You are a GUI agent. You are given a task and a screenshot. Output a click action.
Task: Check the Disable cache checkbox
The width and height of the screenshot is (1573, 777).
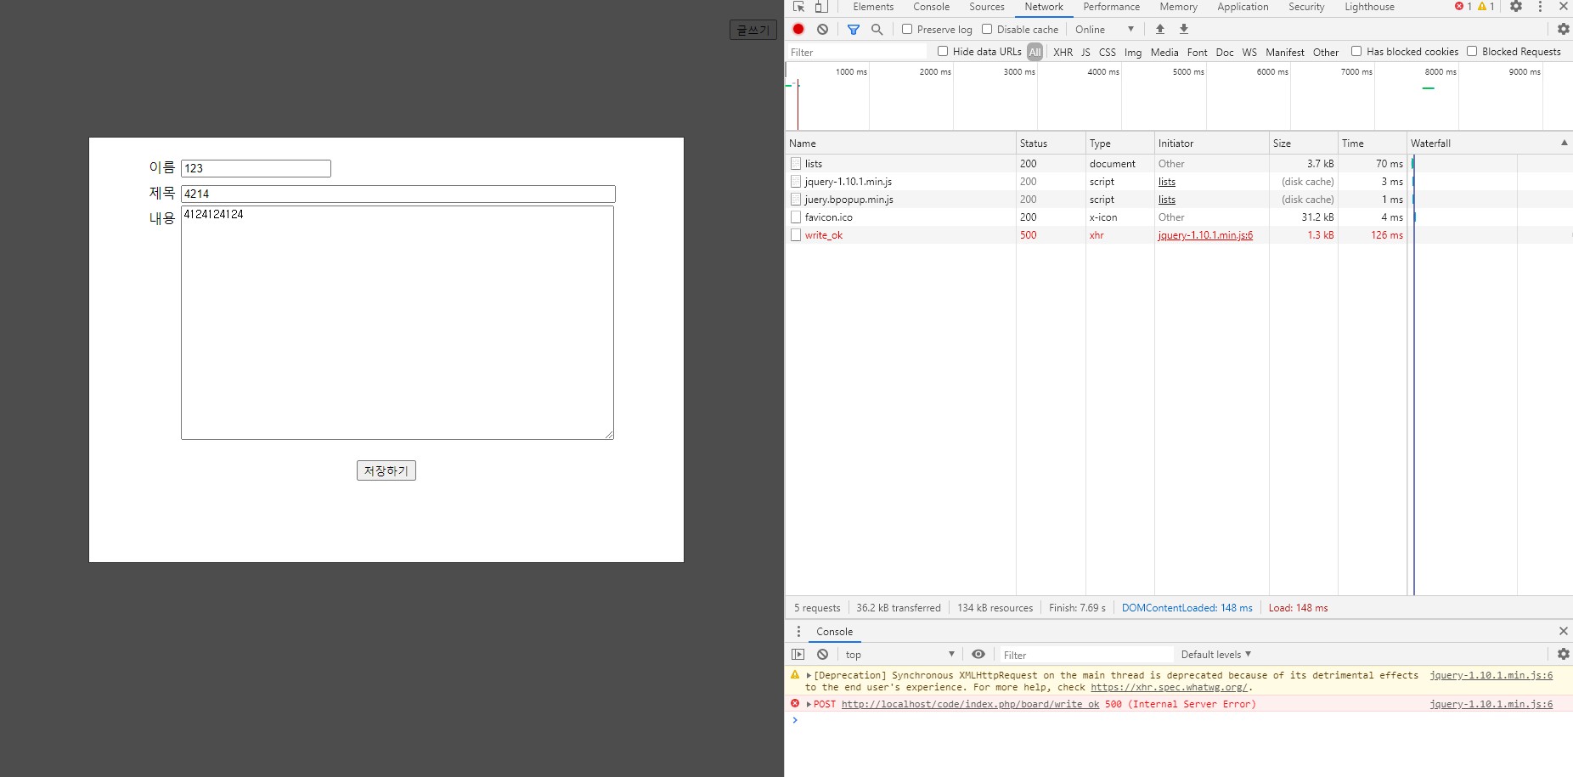[987, 29]
